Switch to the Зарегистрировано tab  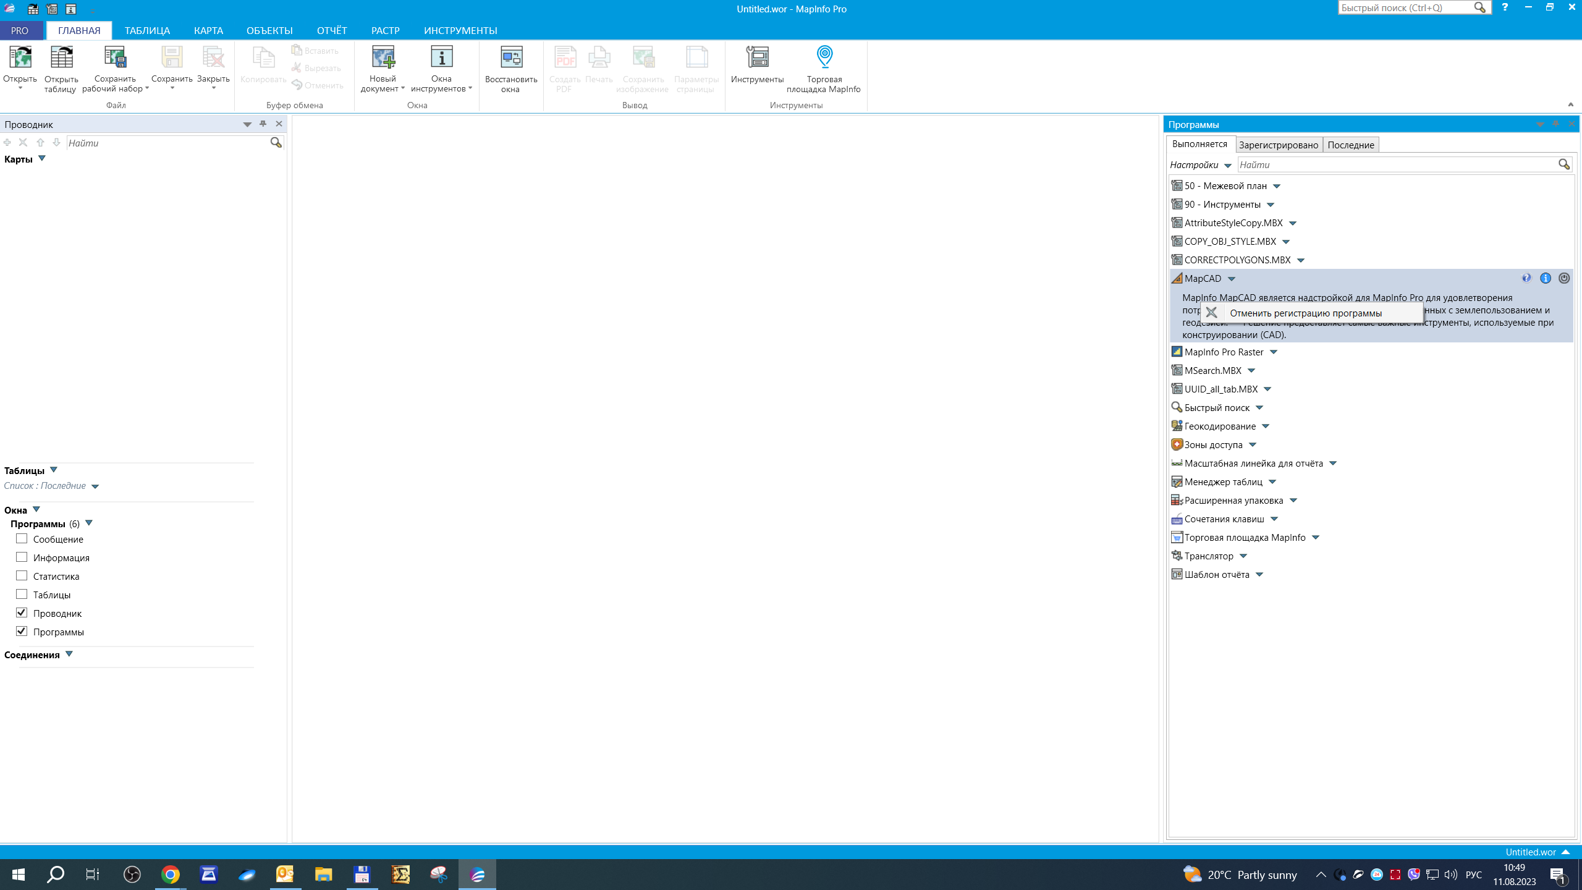point(1279,145)
